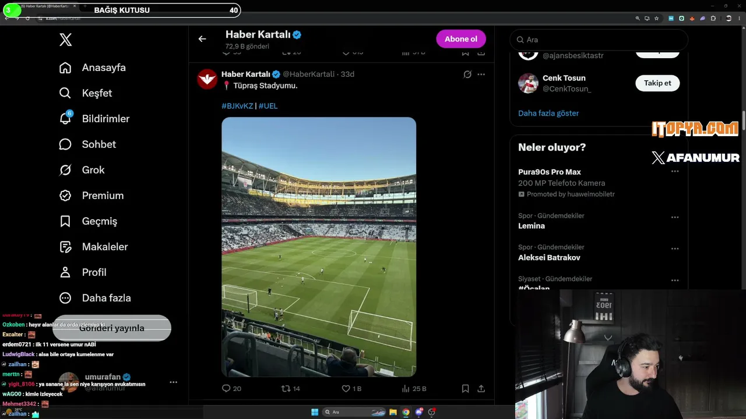Screen dimensions: 746x419
Task: Open Windows Start menu
Action: point(315,412)
